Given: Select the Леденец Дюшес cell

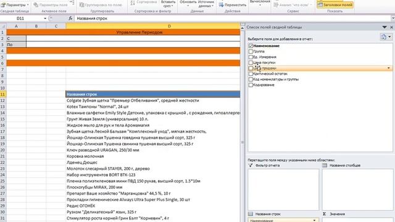Looking at the screenshot, I should [x=153, y=162].
